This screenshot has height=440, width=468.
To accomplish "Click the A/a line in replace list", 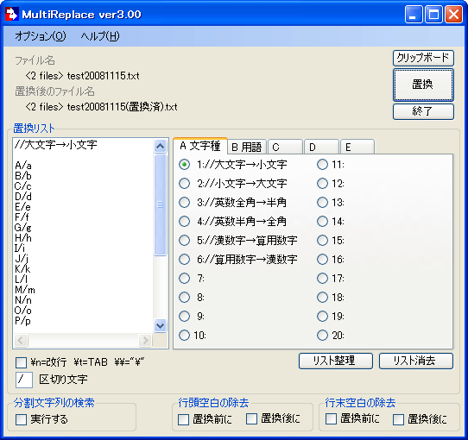I will 23,166.
